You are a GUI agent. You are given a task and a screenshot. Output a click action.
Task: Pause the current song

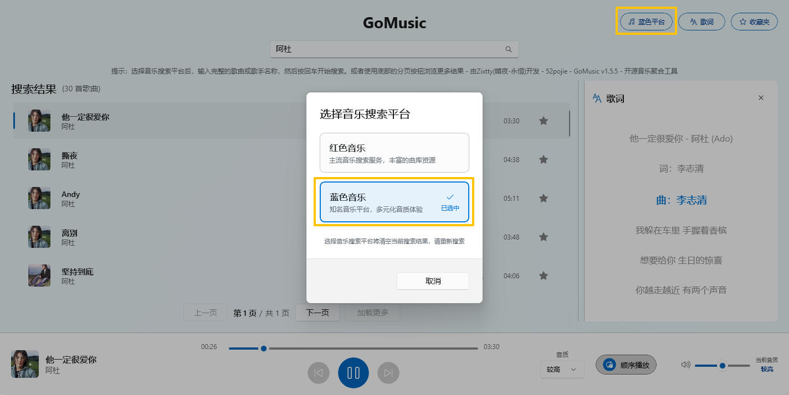[353, 373]
